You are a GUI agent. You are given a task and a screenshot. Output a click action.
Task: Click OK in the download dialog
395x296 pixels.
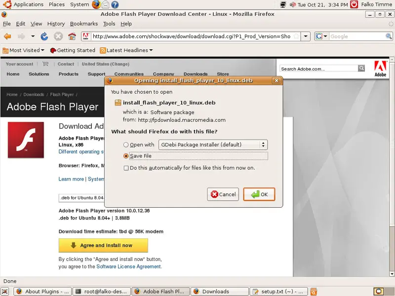(x=259, y=194)
